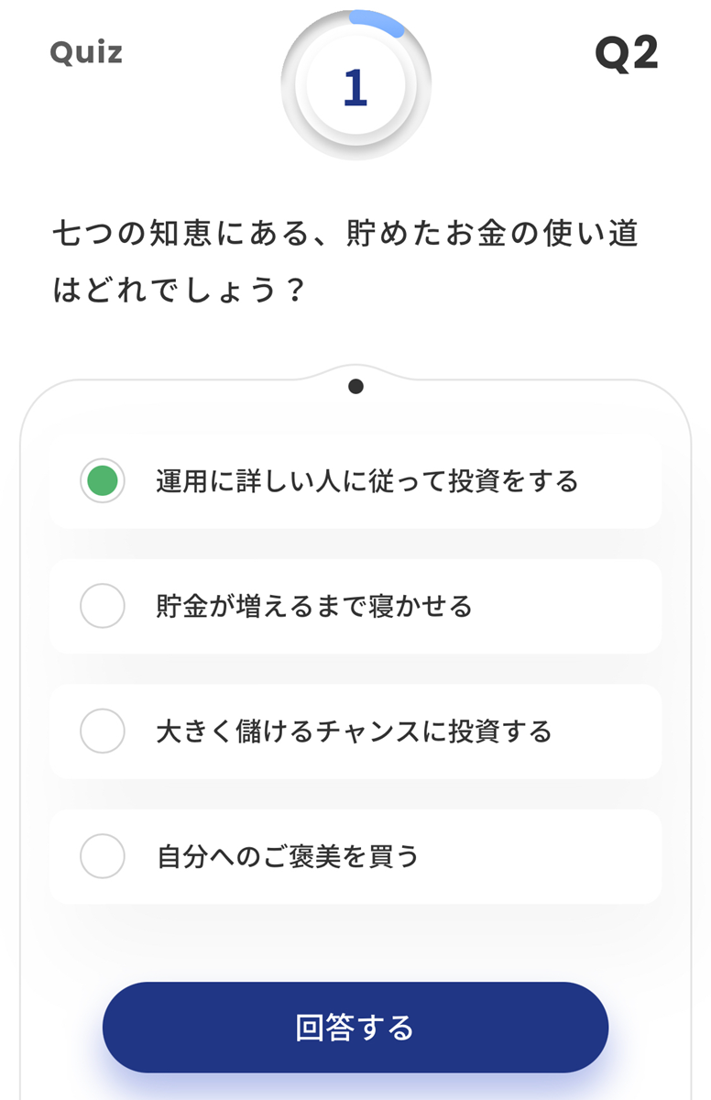
Task: Click the 回答する submit button
Action: coord(355,1027)
